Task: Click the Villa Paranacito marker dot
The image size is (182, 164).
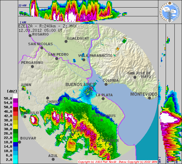Action: point(84,60)
